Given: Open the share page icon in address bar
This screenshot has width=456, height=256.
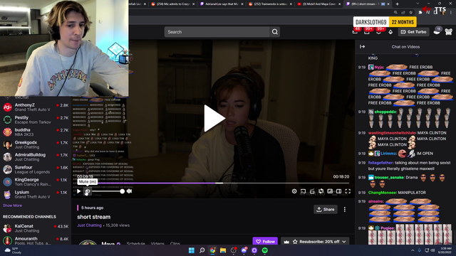Looking at the screenshot, I should coord(403,13).
